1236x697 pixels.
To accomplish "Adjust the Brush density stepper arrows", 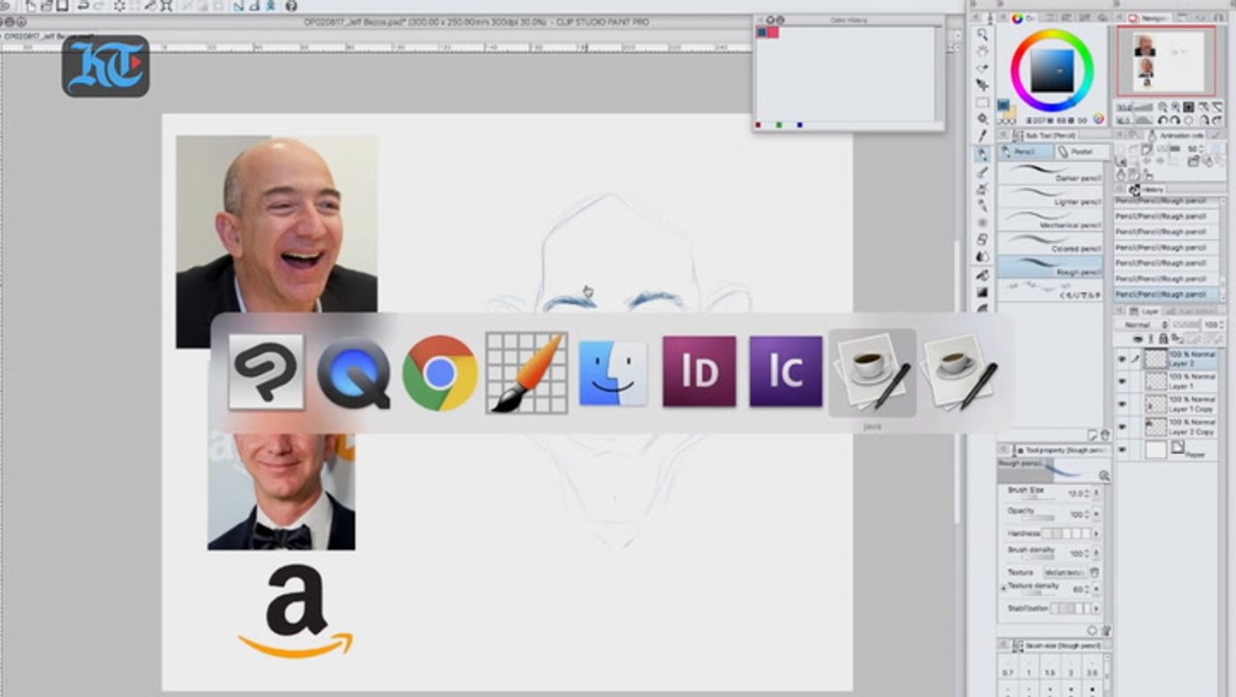I will pos(1087,553).
